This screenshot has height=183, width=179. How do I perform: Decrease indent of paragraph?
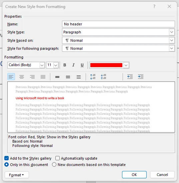[x=130, y=77]
